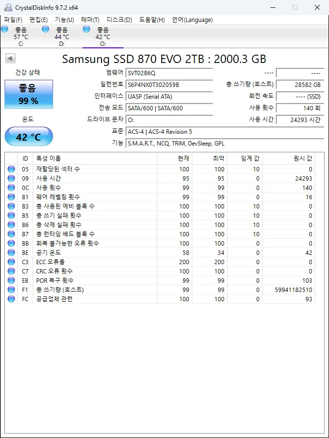Click the ID column header
Viewport: 329px width, 438px height.
25,158
